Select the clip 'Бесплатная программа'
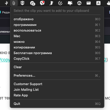Viewport: 110px width, 110px height. pos(57,53)
